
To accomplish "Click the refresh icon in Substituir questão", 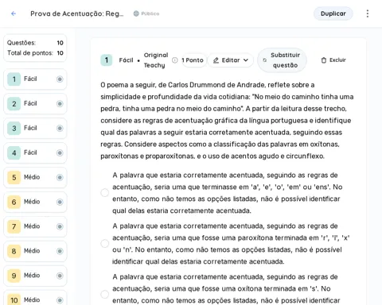I will tap(264, 60).
